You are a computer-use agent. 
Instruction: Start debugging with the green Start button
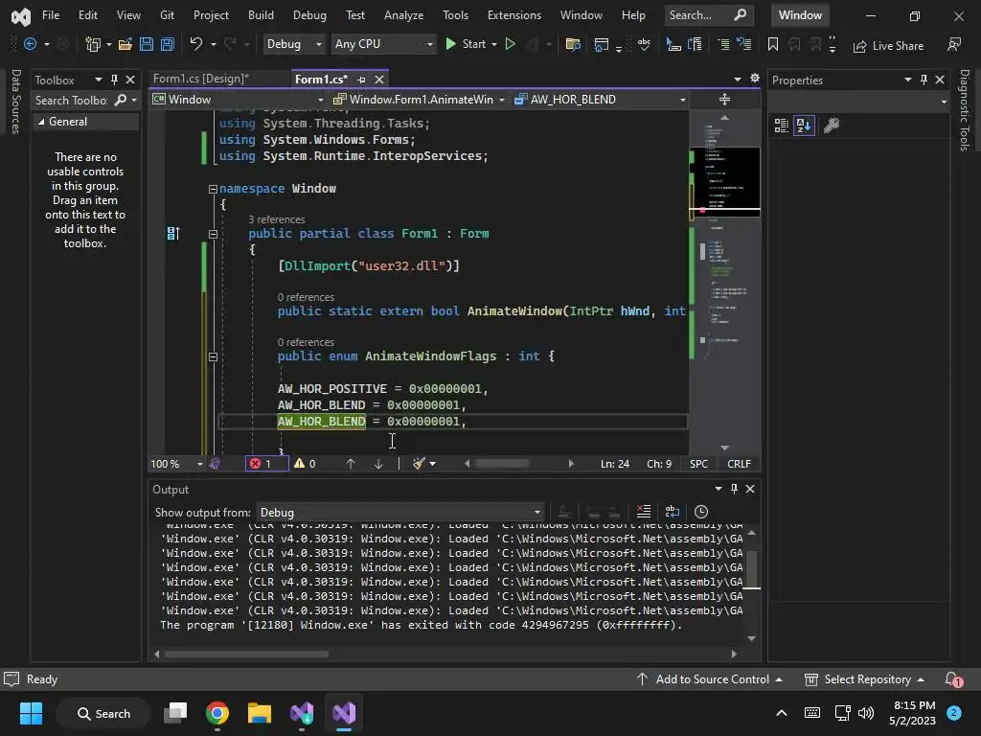click(x=466, y=44)
